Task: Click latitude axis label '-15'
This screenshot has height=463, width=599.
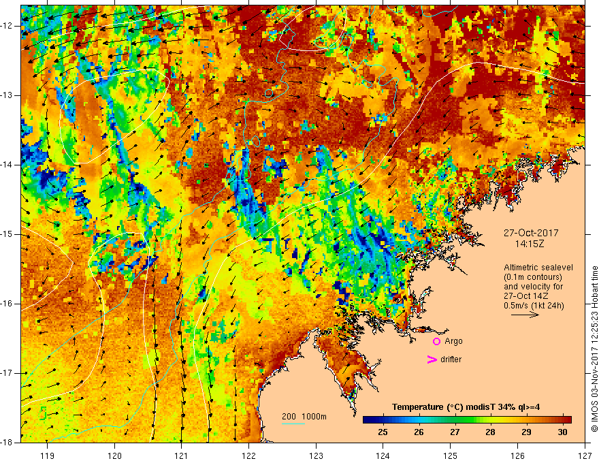Action: click(7, 234)
